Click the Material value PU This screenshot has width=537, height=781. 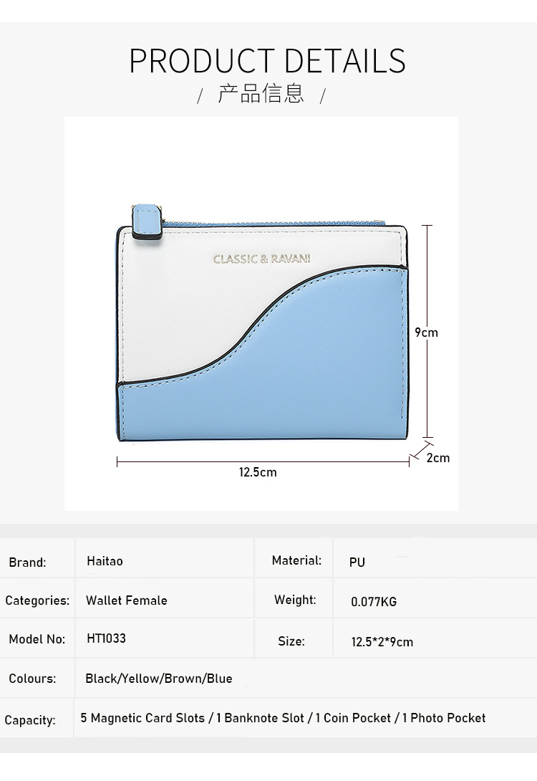pyautogui.click(x=357, y=562)
